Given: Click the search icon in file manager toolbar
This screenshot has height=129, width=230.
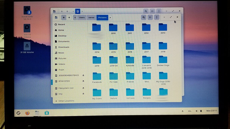Looking at the screenshot, I should [144, 17].
